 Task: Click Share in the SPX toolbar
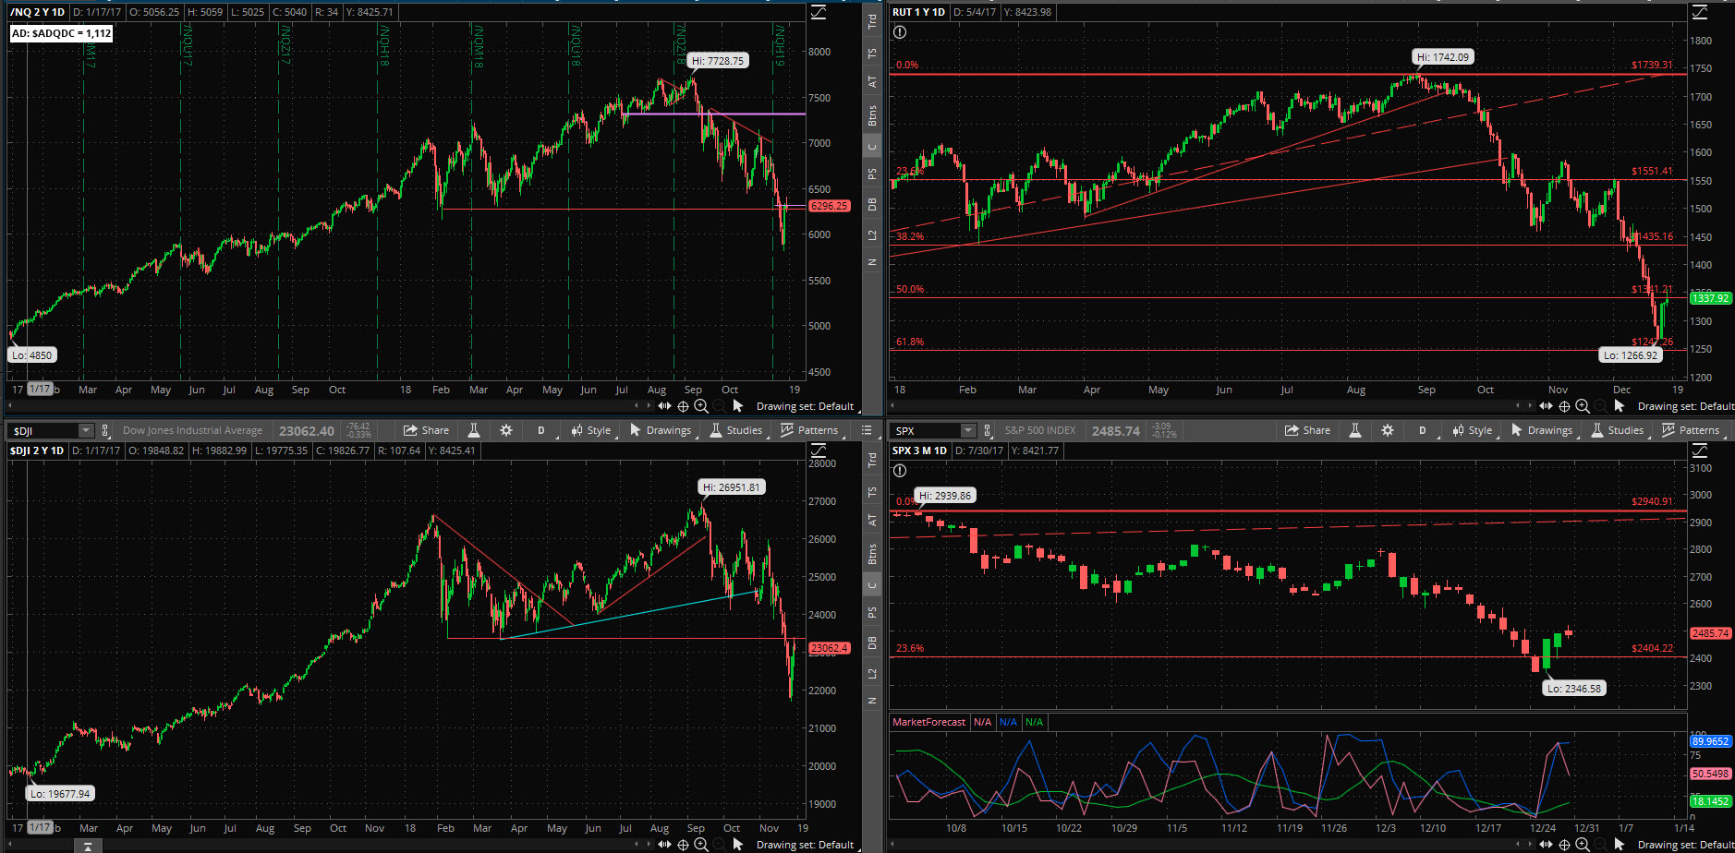[x=1308, y=430]
